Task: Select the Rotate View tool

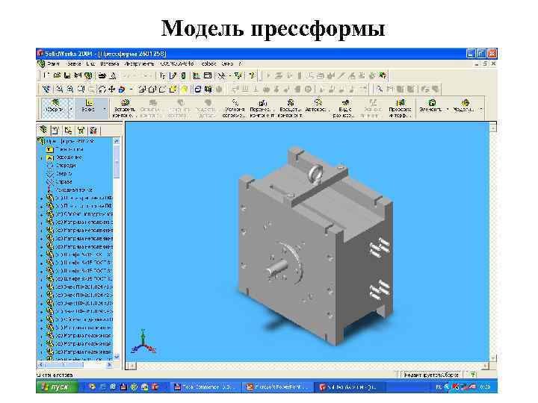Action: tap(102, 90)
